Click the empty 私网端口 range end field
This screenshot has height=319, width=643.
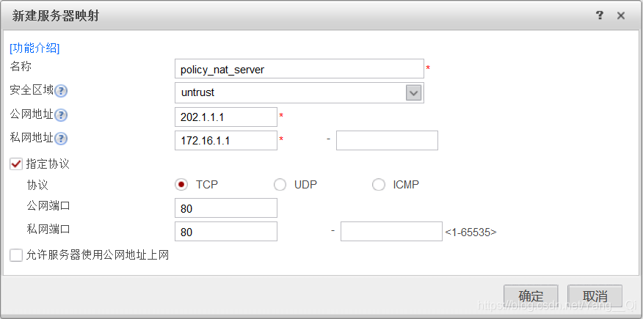click(391, 232)
